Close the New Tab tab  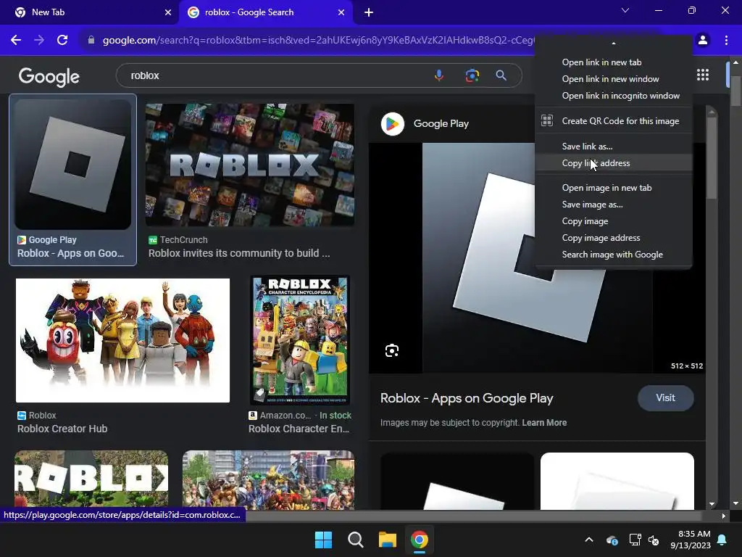tap(168, 12)
